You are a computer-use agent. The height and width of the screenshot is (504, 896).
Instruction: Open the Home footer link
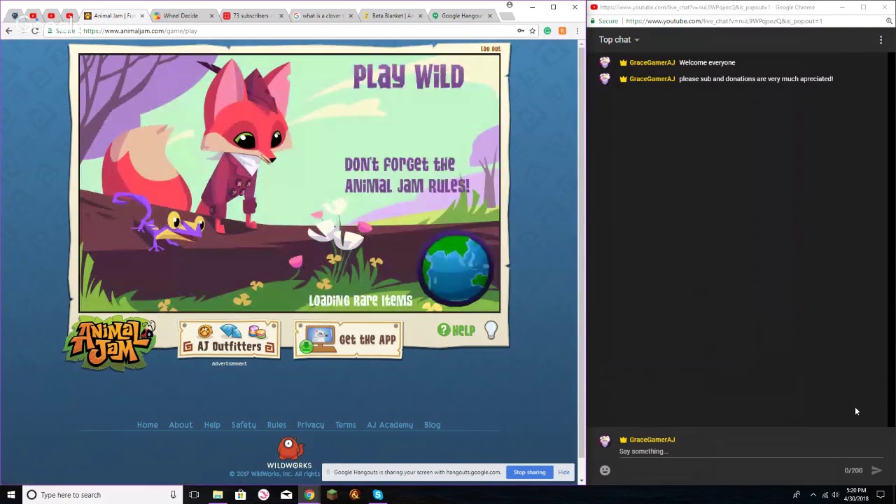pyautogui.click(x=147, y=425)
